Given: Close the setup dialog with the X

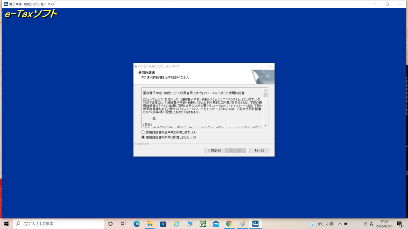Looking at the screenshot, I should 270,66.
